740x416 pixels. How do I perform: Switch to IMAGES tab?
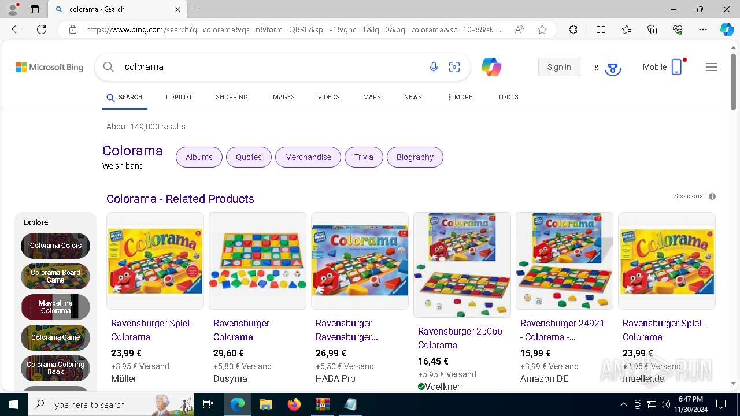[x=283, y=97]
